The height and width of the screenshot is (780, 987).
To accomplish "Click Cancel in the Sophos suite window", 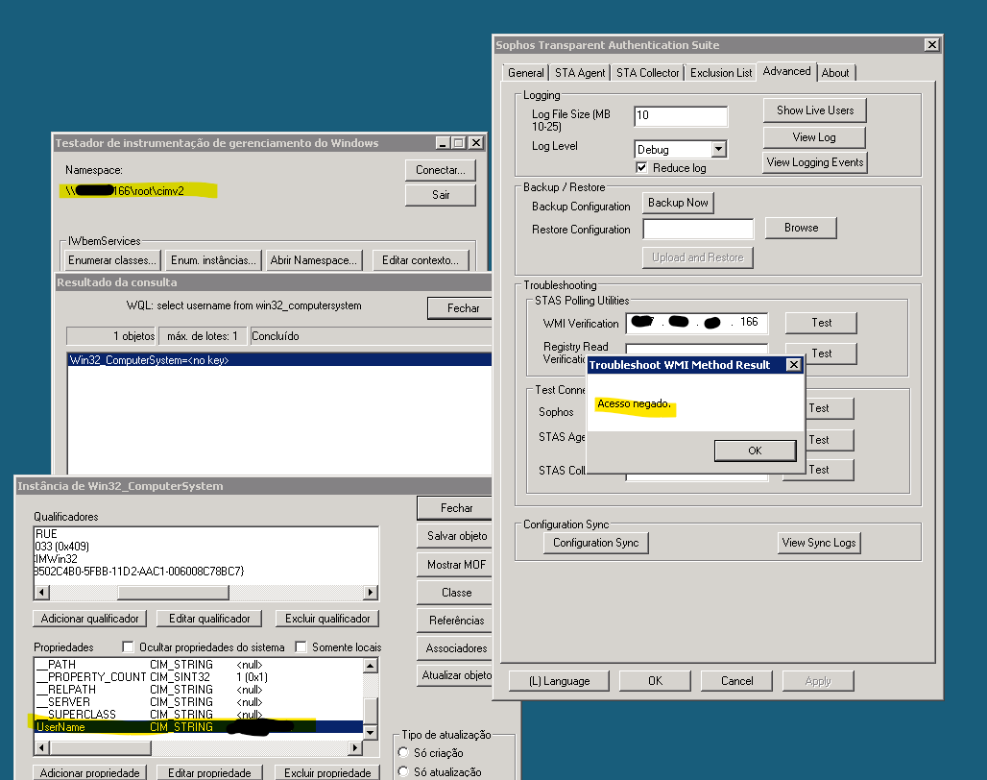I will tap(736, 681).
